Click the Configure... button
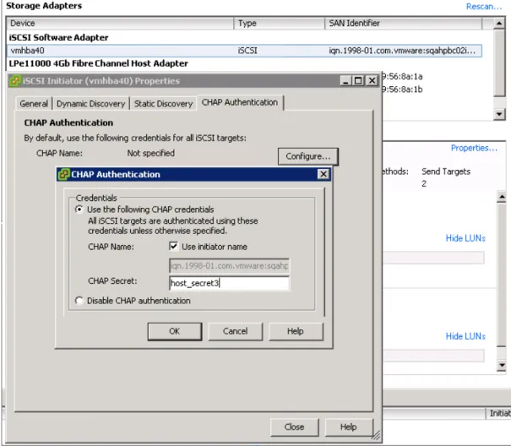The width and height of the screenshot is (511, 446). tap(308, 156)
